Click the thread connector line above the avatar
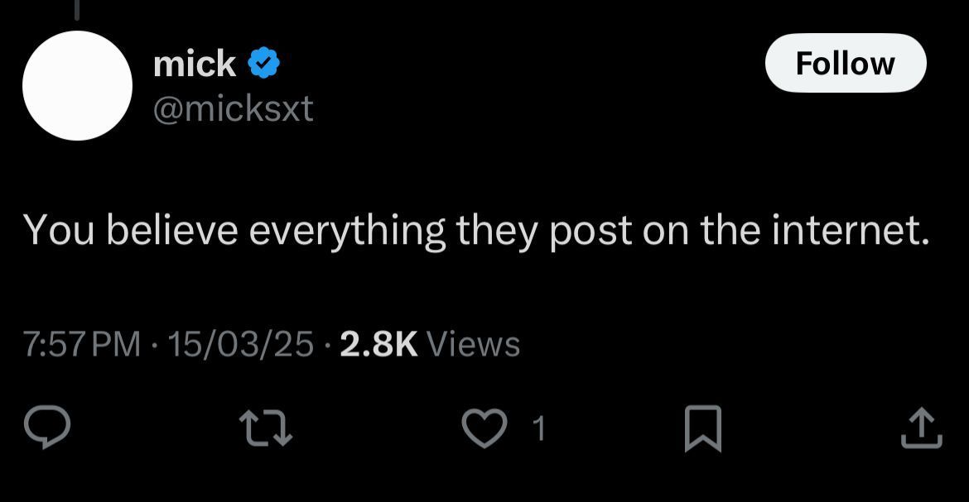969x502 pixels. 77,7
